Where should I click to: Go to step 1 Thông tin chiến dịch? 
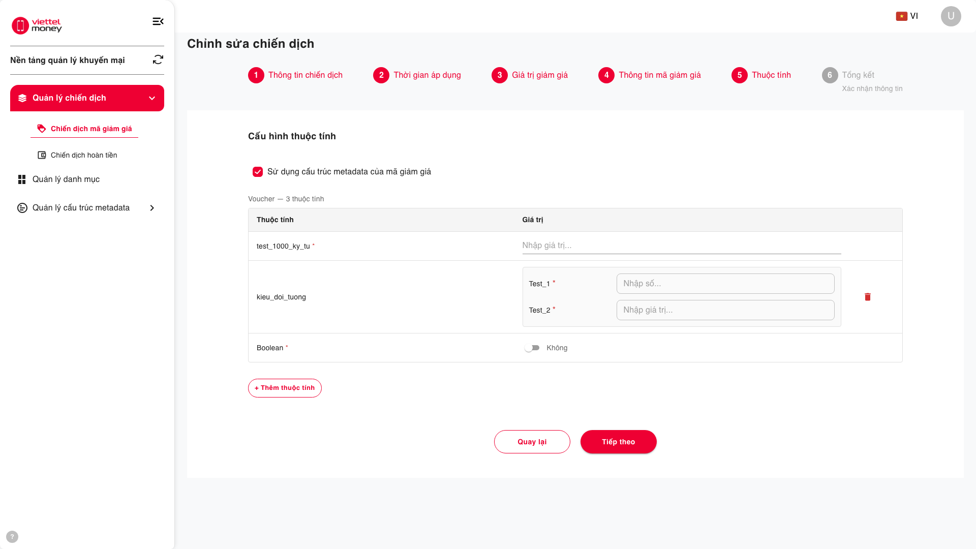click(x=295, y=75)
